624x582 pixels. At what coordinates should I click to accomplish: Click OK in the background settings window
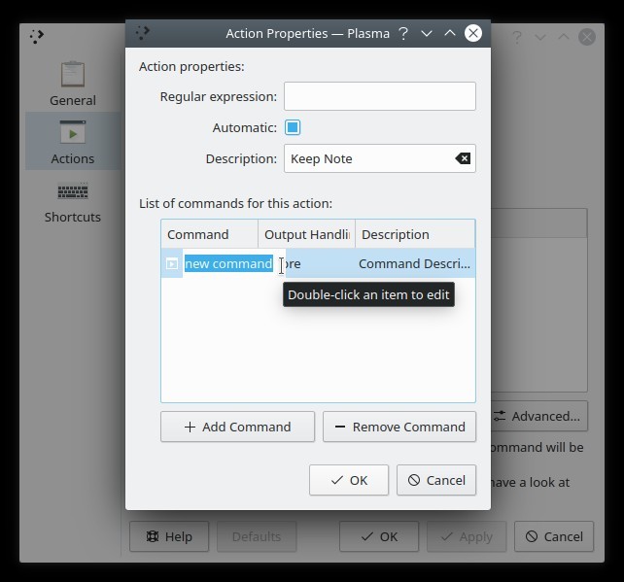pos(379,536)
